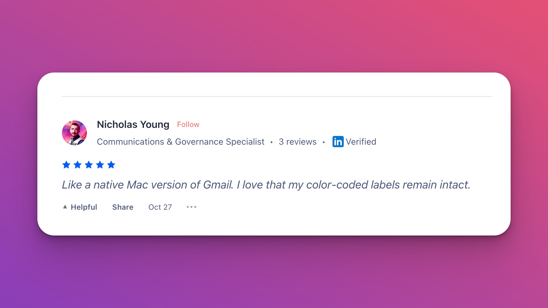The height and width of the screenshot is (308, 548).
Task: Open the three-dot more options menu
Action: (191, 207)
